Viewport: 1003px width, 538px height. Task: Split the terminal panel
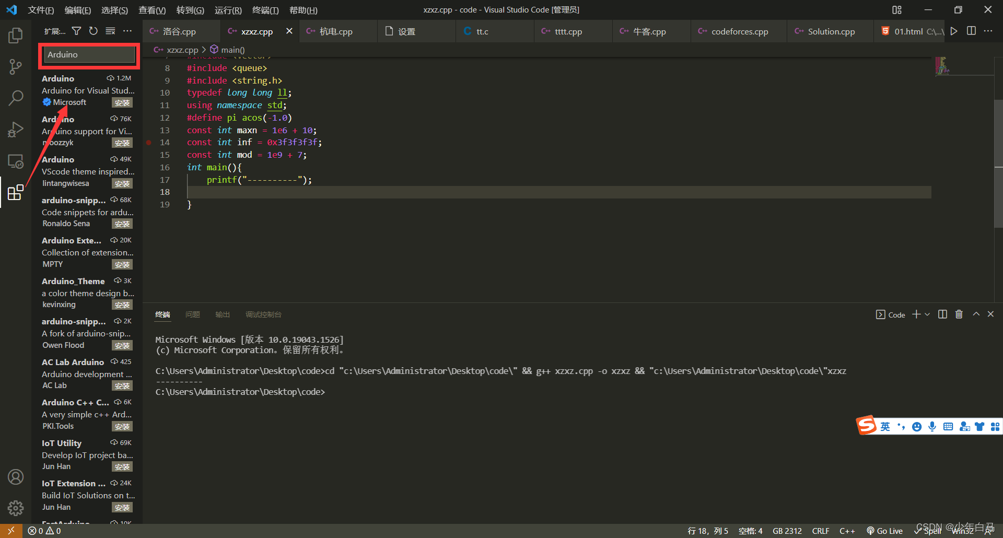942,314
